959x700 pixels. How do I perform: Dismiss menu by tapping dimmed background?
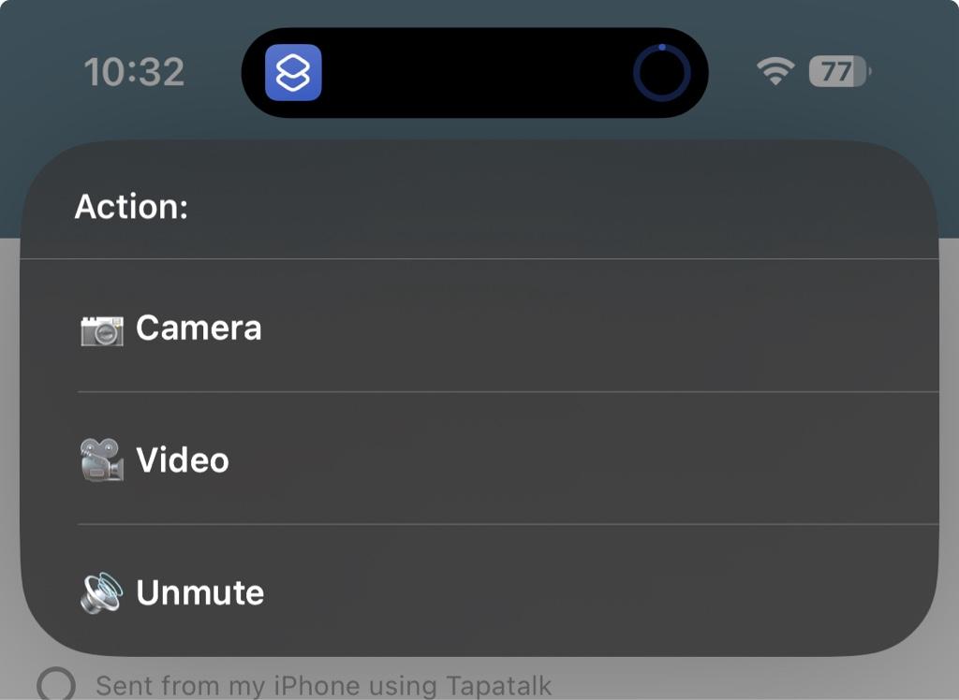coord(764,679)
